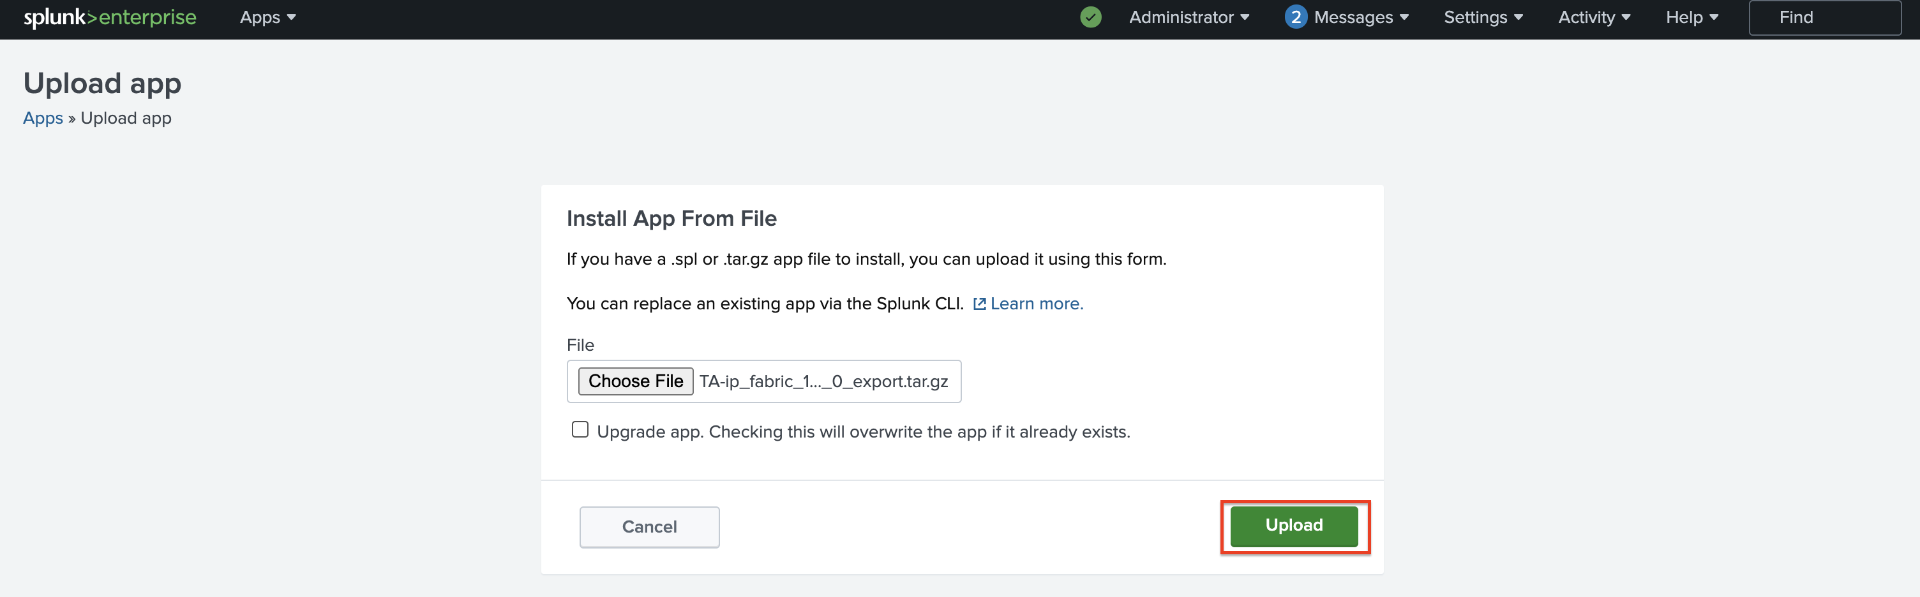Click the selected TA-ip_fabric file name
The image size is (1920, 597).
click(823, 381)
